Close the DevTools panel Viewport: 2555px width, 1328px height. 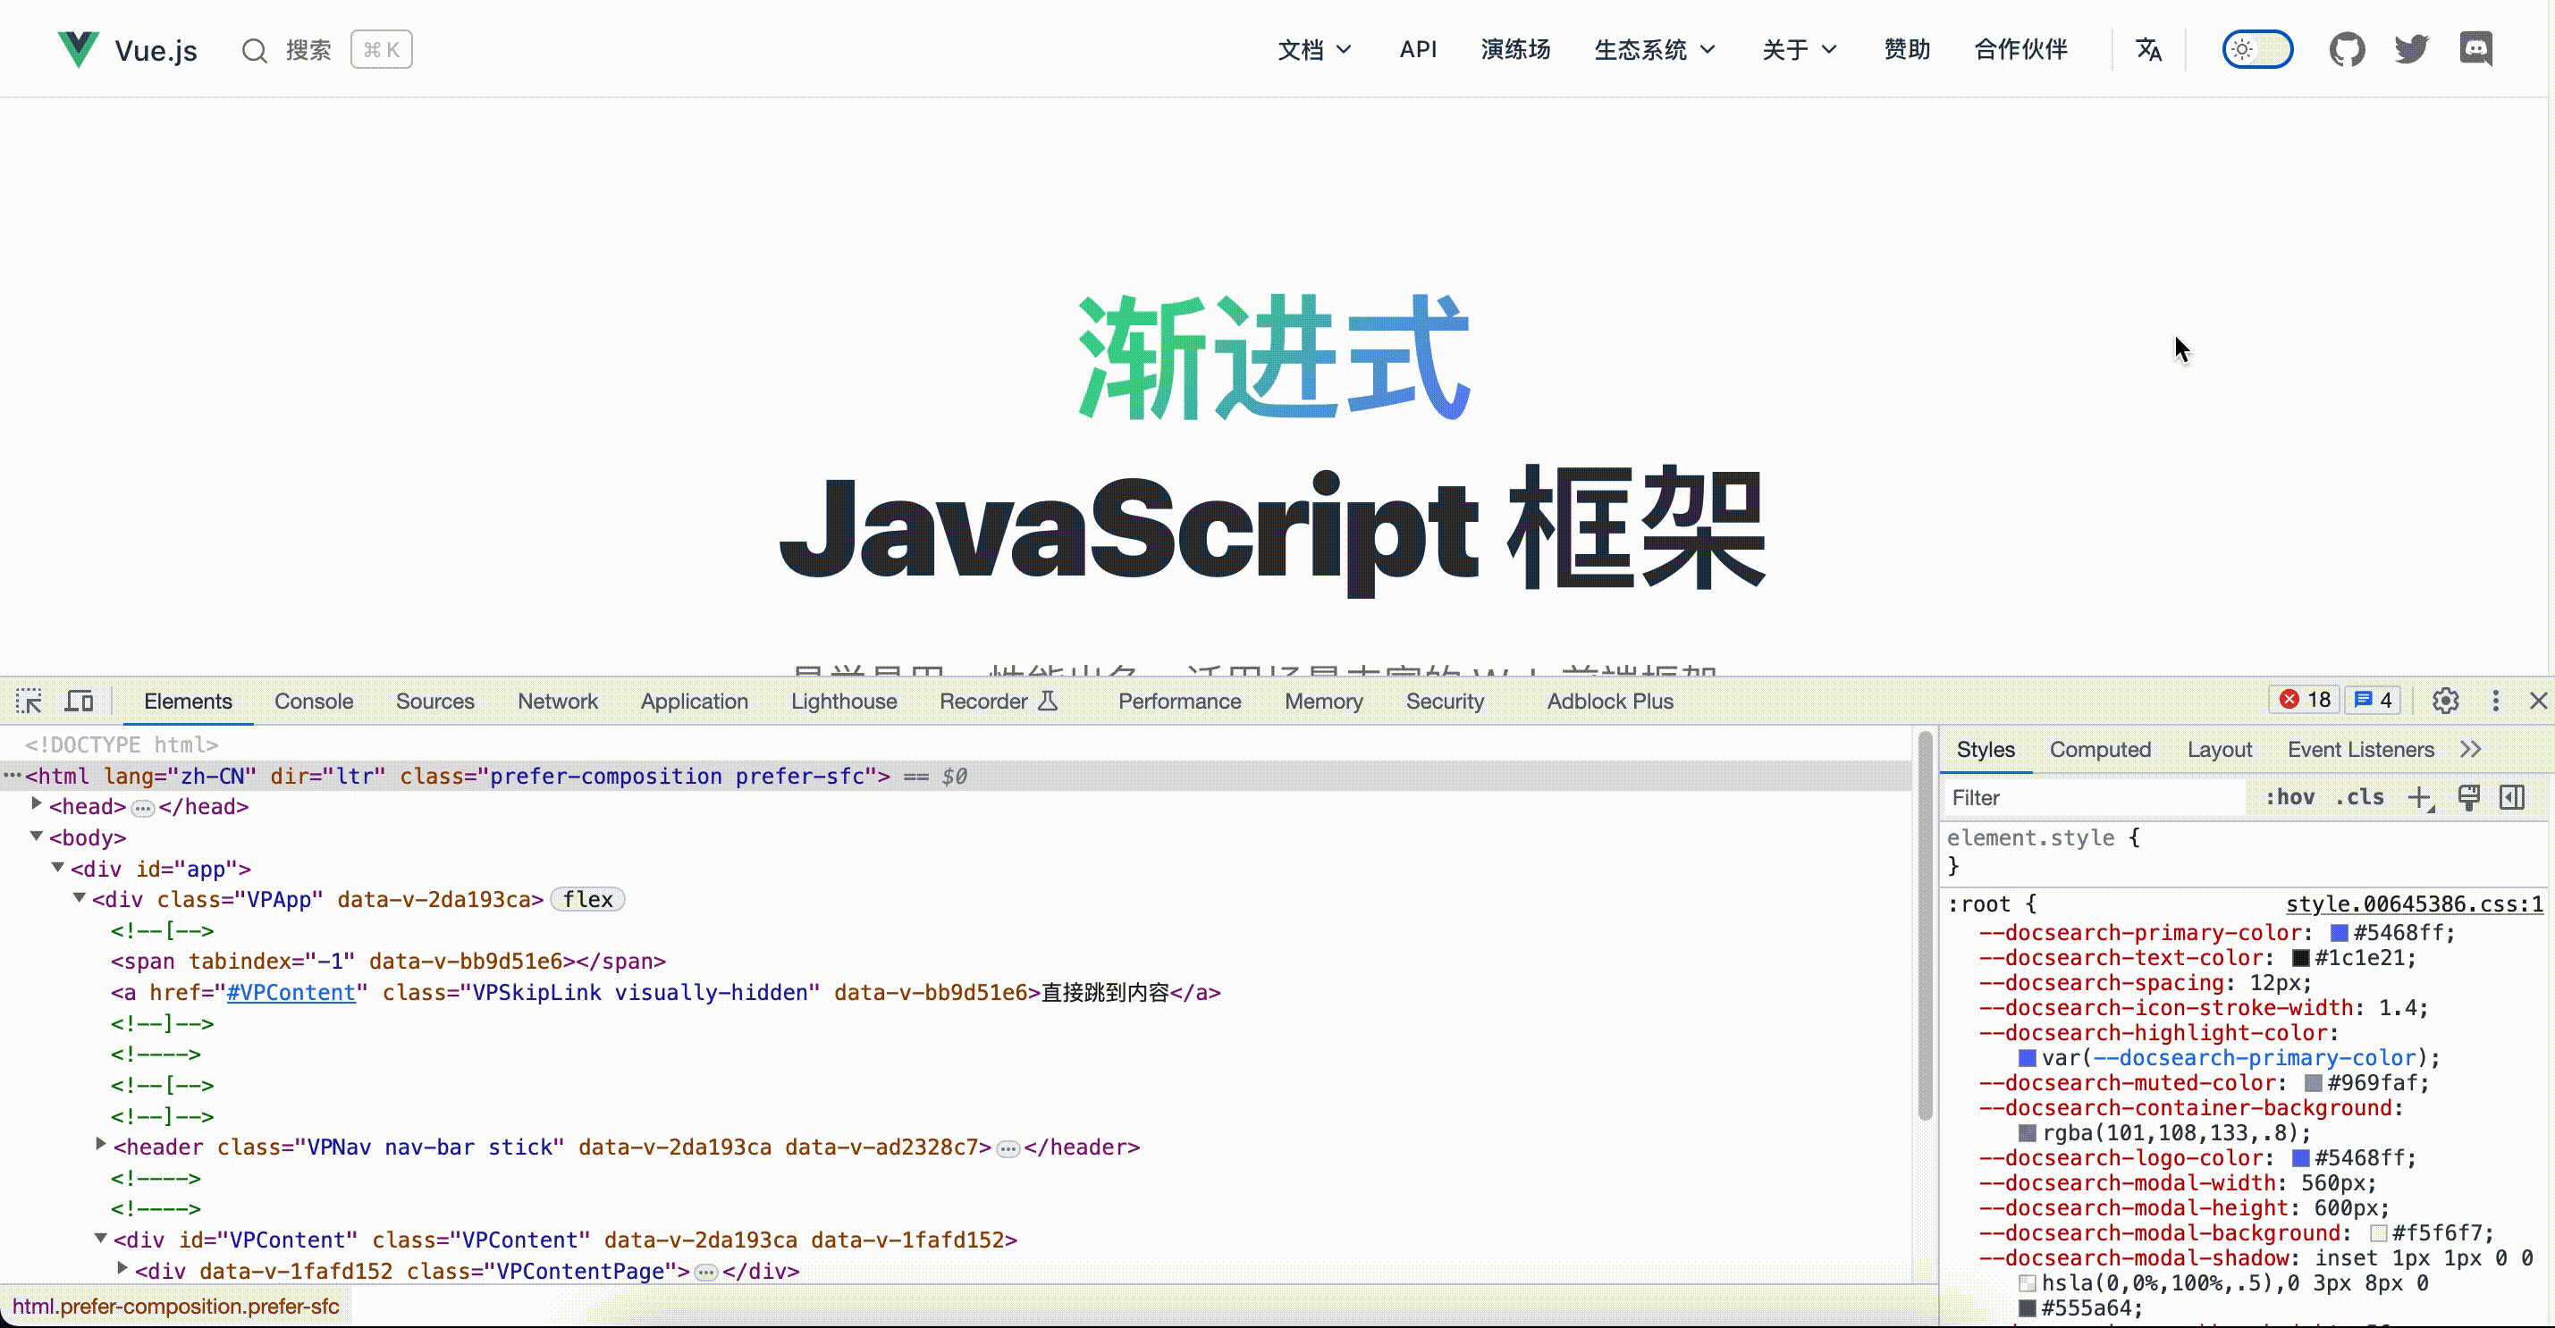click(2538, 701)
